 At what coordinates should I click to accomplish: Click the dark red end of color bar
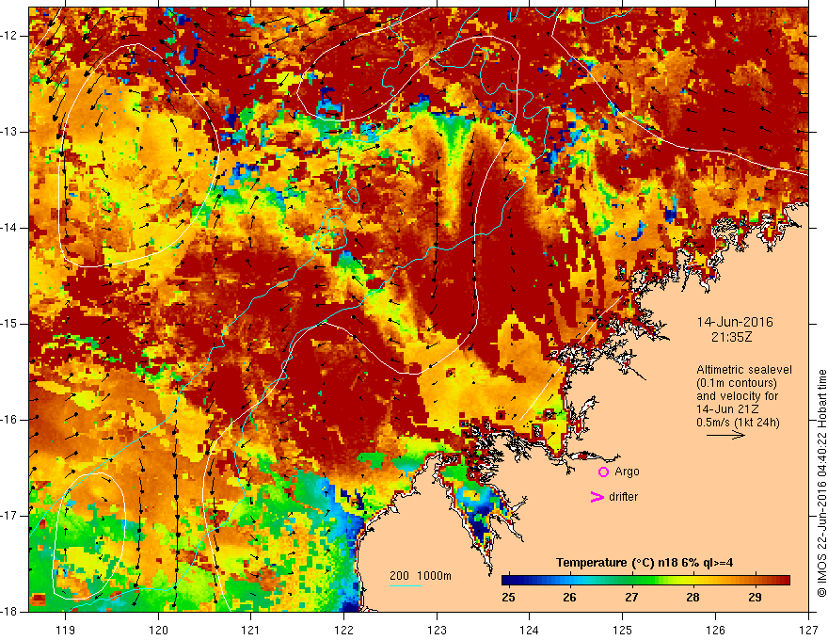tap(786, 581)
